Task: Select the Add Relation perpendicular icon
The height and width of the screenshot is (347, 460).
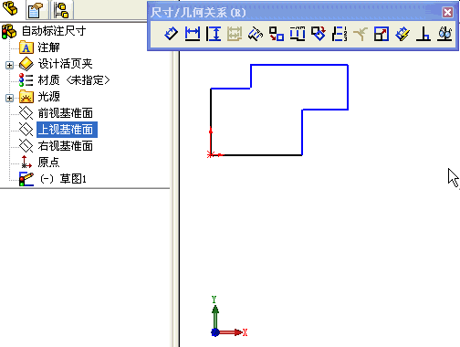Action: click(x=423, y=34)
